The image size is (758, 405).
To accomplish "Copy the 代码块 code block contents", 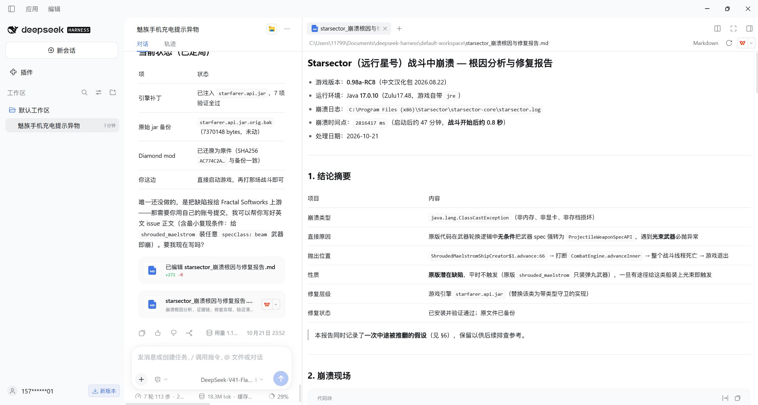I will [x=738, y=398].
